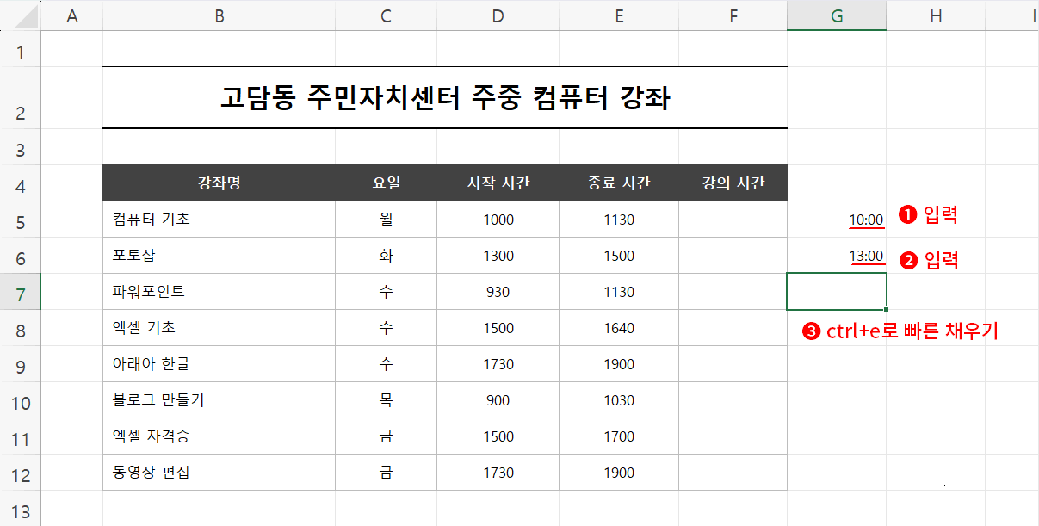
Task: Select the 시작 시간 header cell
Action: click(498, 183)
